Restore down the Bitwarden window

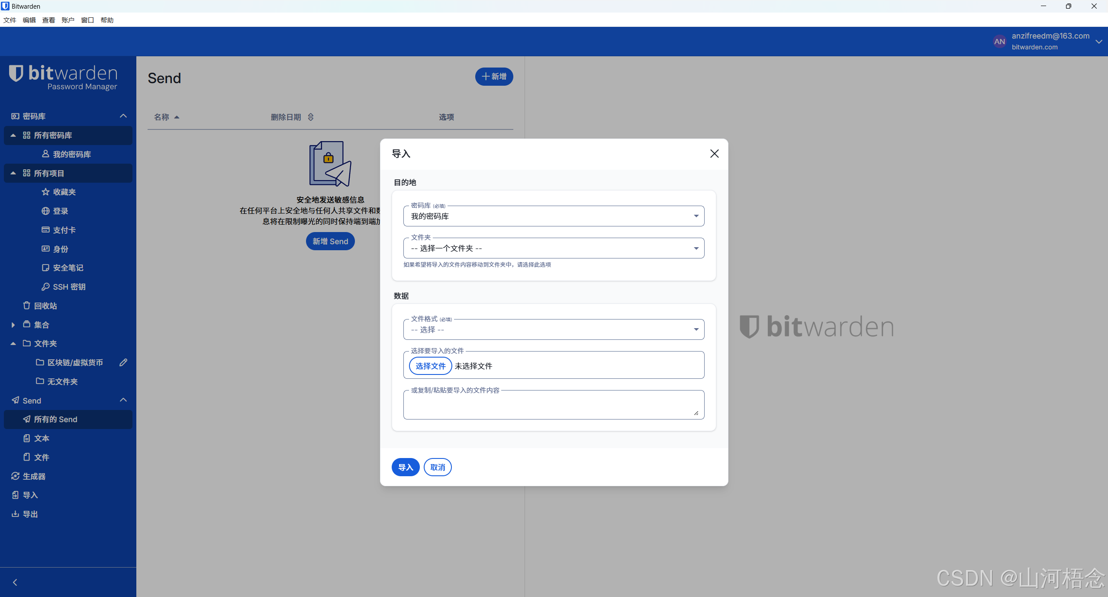pyautogui.click(x=1069, y=6)
